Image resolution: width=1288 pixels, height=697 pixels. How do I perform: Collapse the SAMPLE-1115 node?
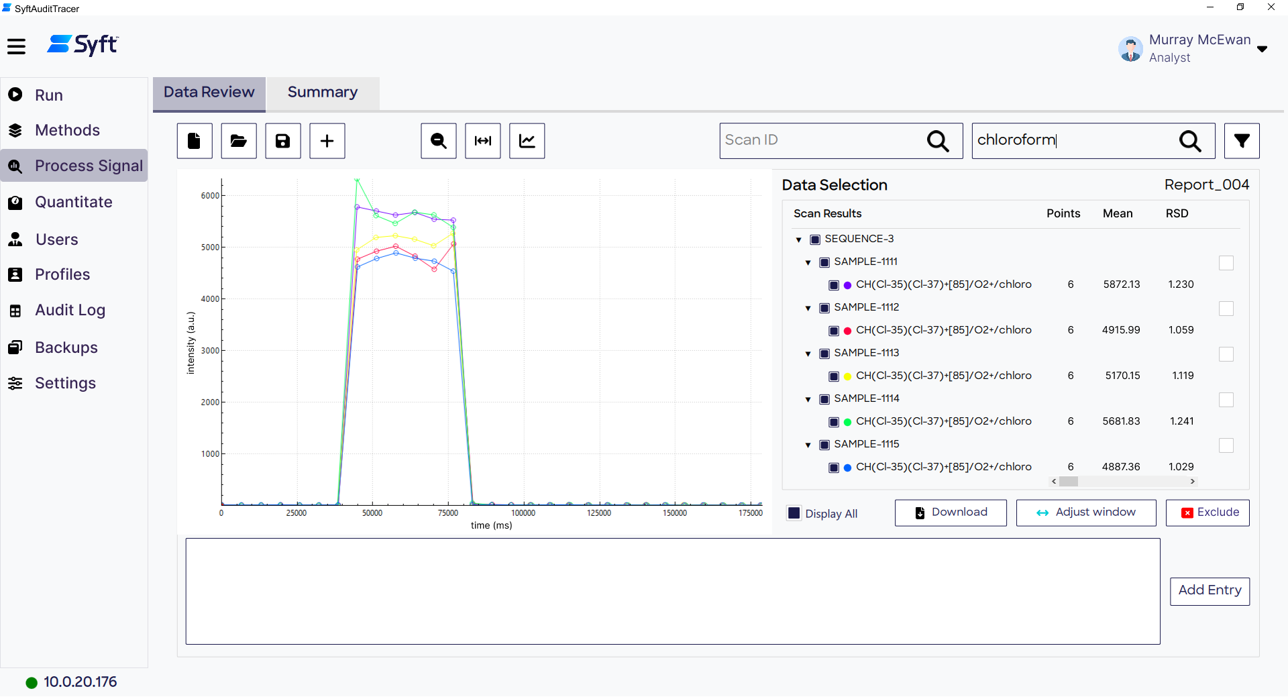(x=808, y=445)
